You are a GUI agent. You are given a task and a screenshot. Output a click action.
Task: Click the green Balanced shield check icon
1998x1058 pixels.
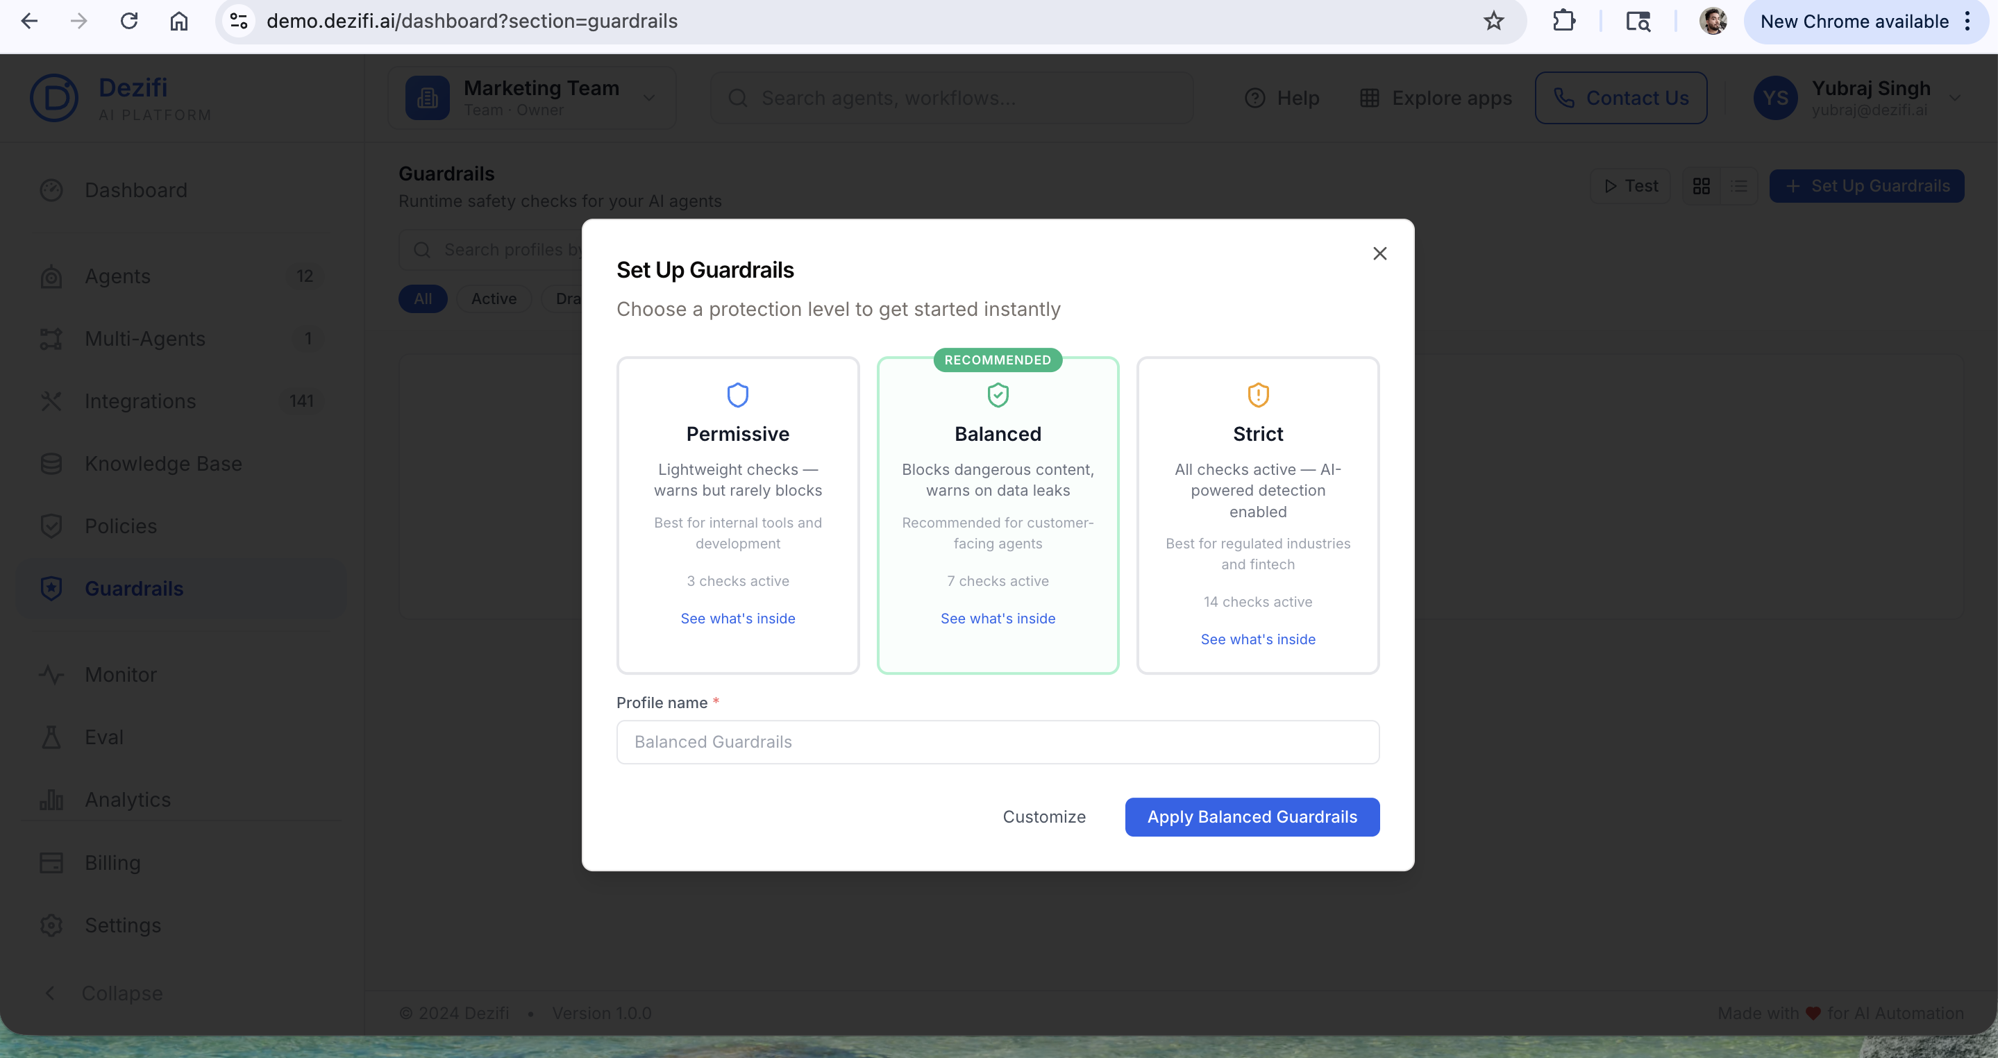998,395
